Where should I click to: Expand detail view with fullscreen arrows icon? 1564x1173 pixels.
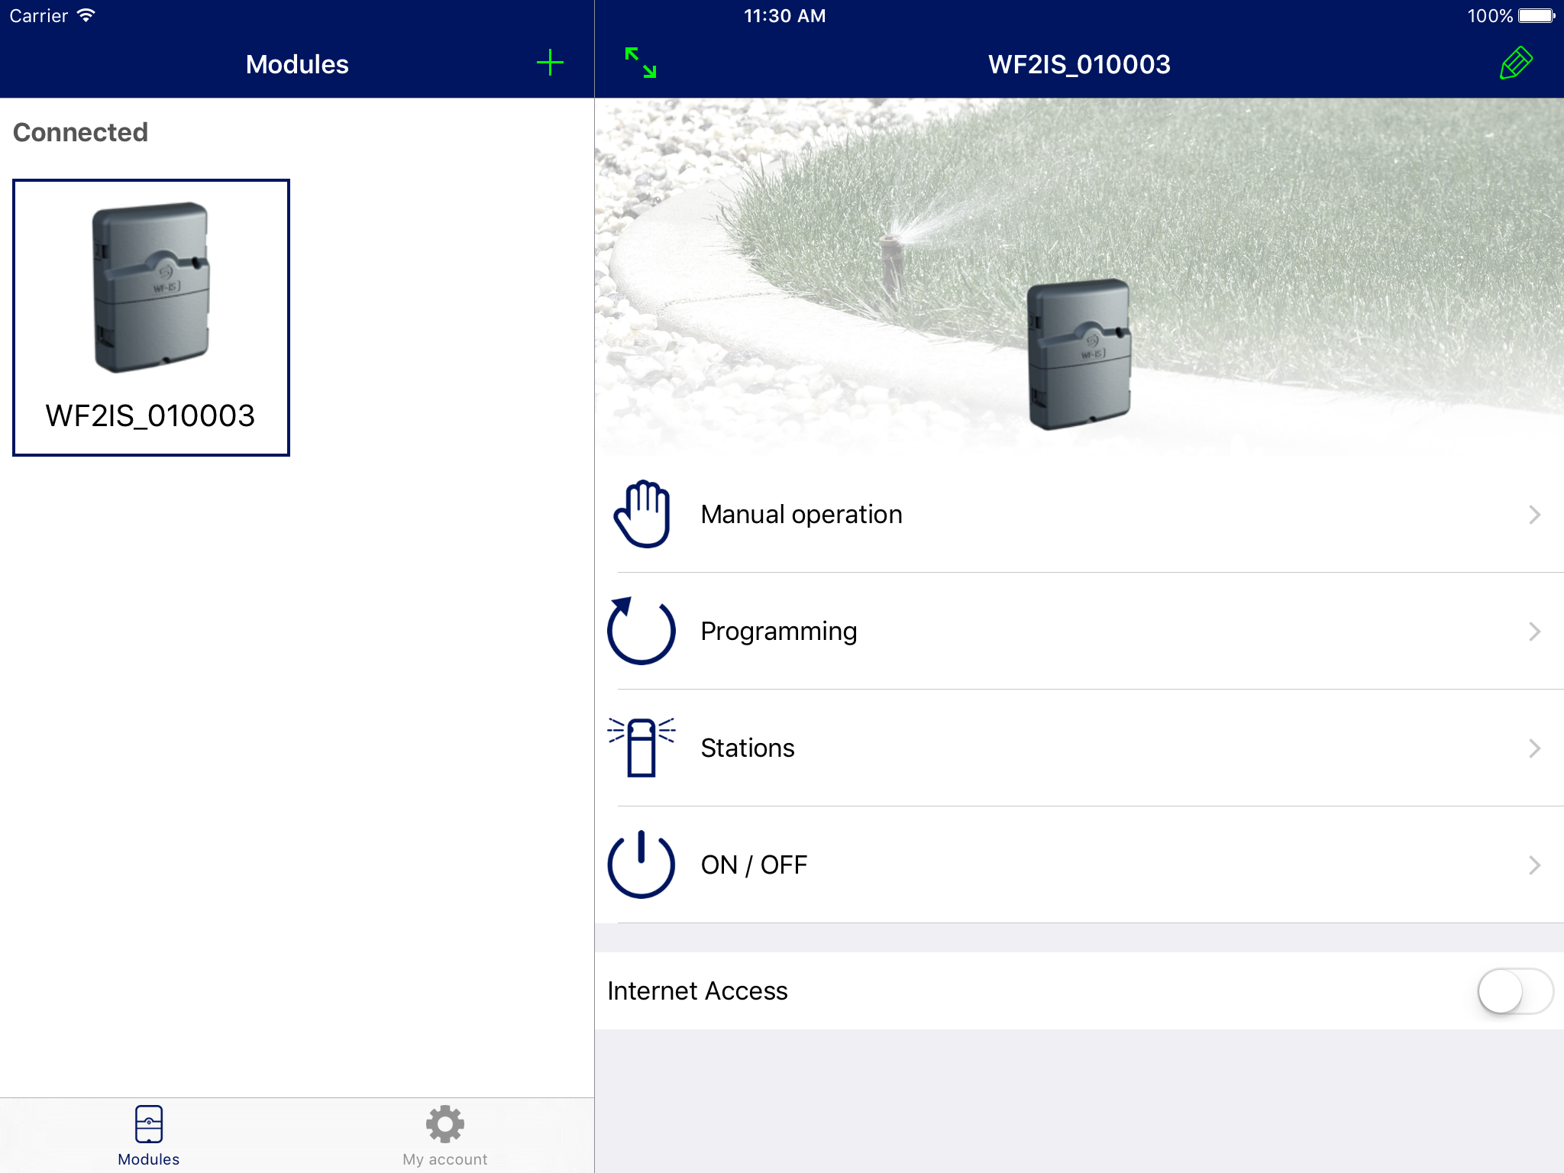641,63
